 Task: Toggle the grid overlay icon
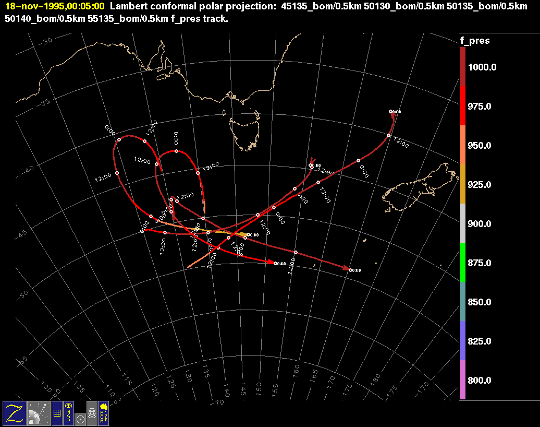pos(57,413)
